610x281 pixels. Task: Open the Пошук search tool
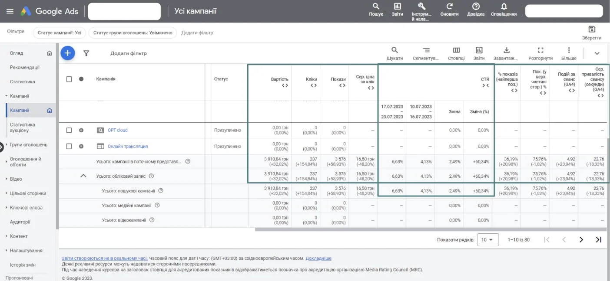(x=376, y=10)
